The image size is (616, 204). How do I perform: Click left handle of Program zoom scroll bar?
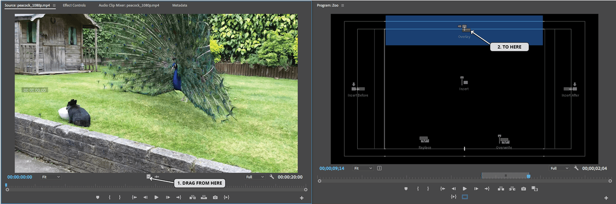pos(319,181)
